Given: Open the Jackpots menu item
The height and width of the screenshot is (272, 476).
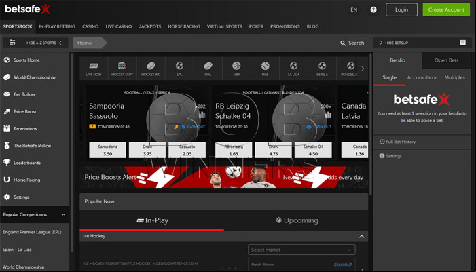Looking at the screenshot, I should point(150,26).
